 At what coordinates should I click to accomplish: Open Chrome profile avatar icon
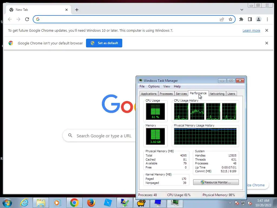pos(258,19)
